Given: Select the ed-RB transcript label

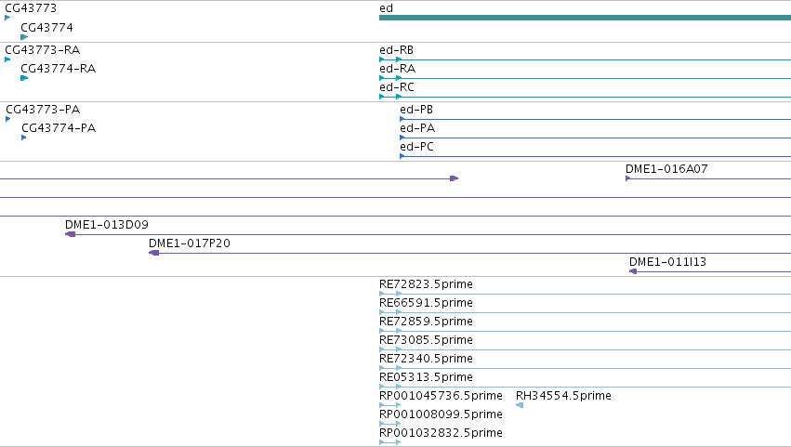Looking at the screenshot, I should coord(397,50).
